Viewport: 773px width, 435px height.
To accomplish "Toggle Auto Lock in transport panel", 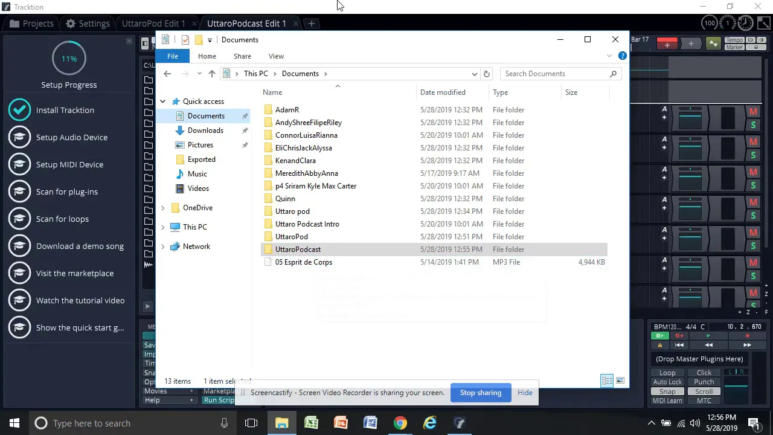I will pyautogui.click(x=667, y=382).
